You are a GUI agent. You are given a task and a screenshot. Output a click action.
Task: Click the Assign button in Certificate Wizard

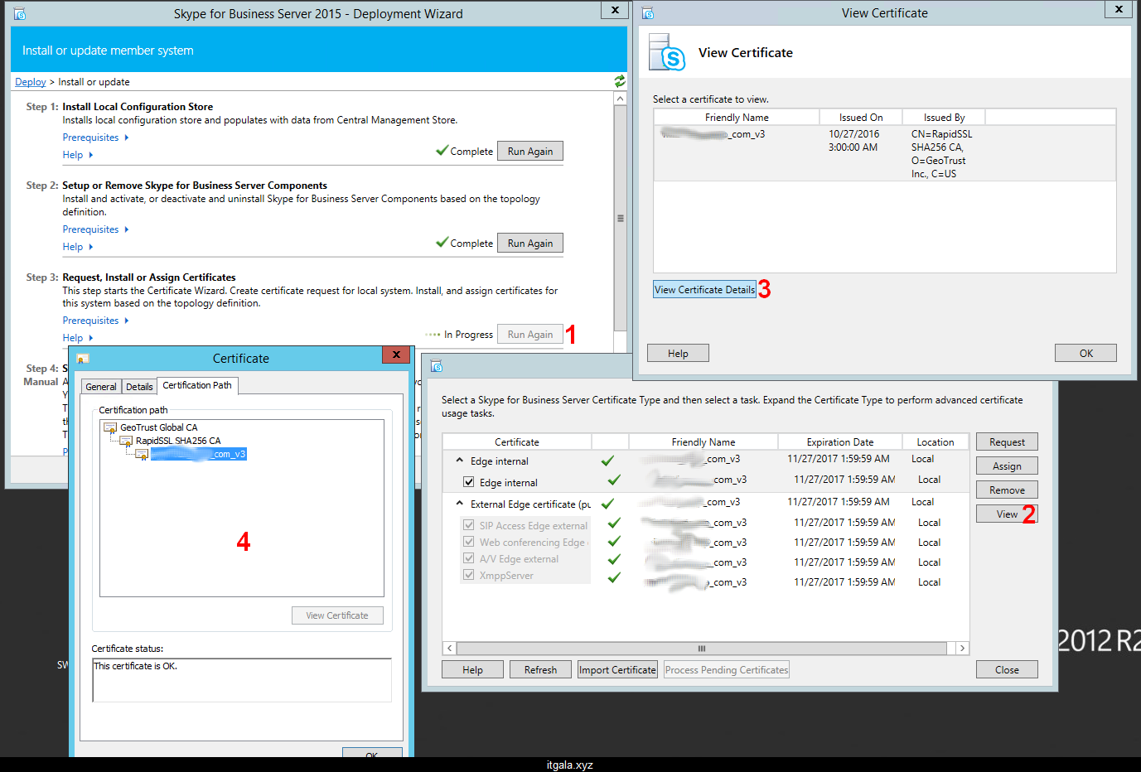1007,466
